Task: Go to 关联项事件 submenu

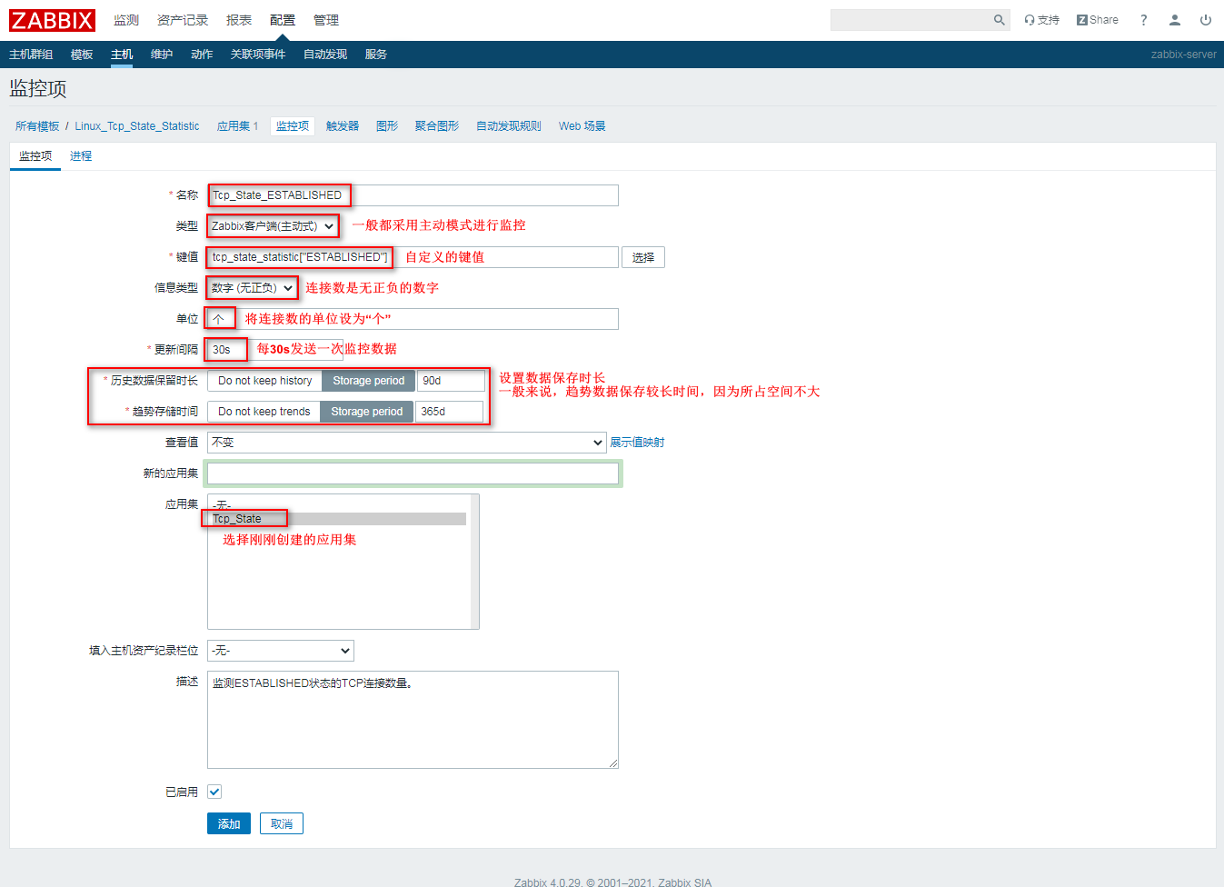Action: point(258,55)
